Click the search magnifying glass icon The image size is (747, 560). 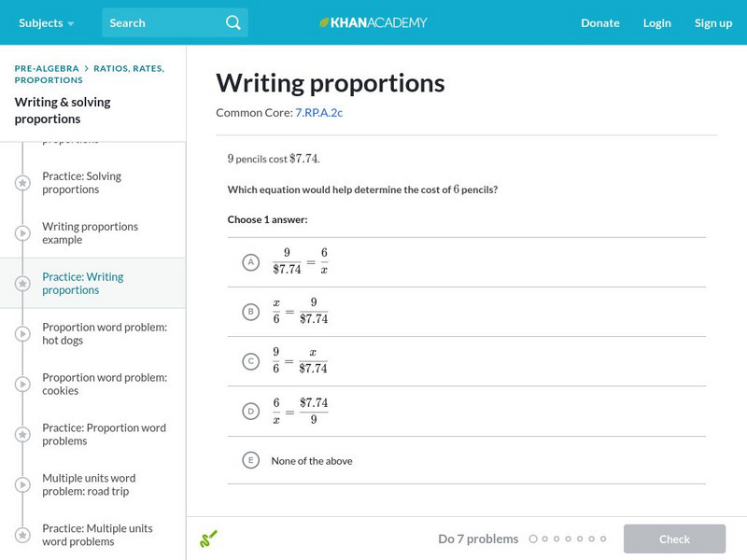click(x=233, y=22)
